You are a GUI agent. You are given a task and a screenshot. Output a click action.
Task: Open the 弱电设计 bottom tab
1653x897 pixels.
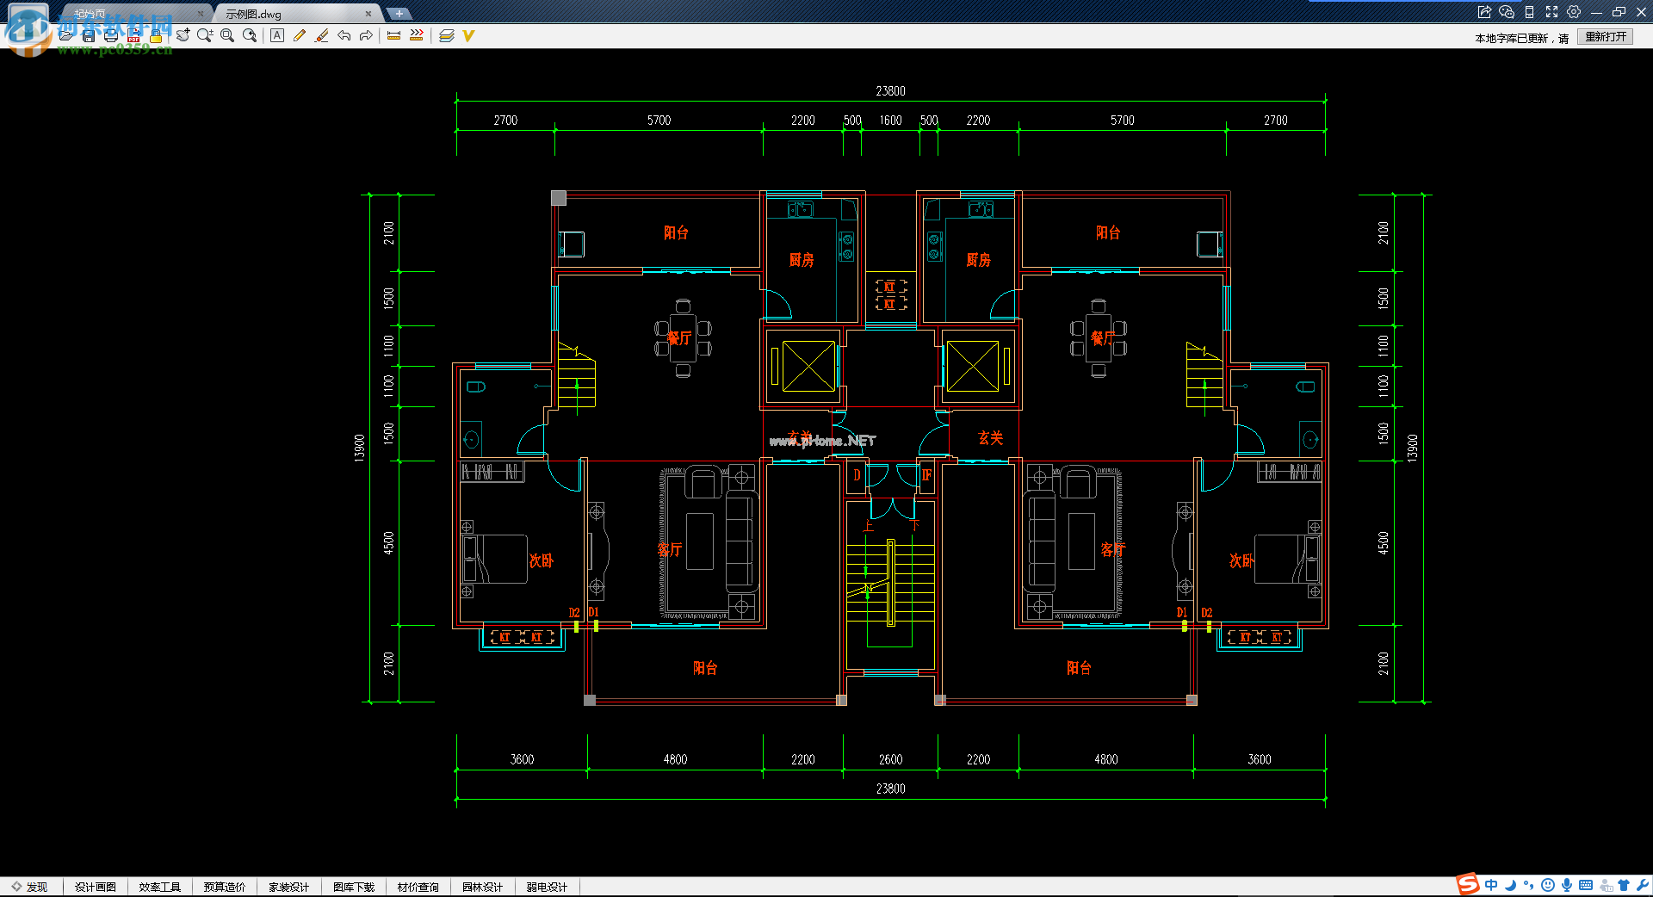(x=548, y=887)
